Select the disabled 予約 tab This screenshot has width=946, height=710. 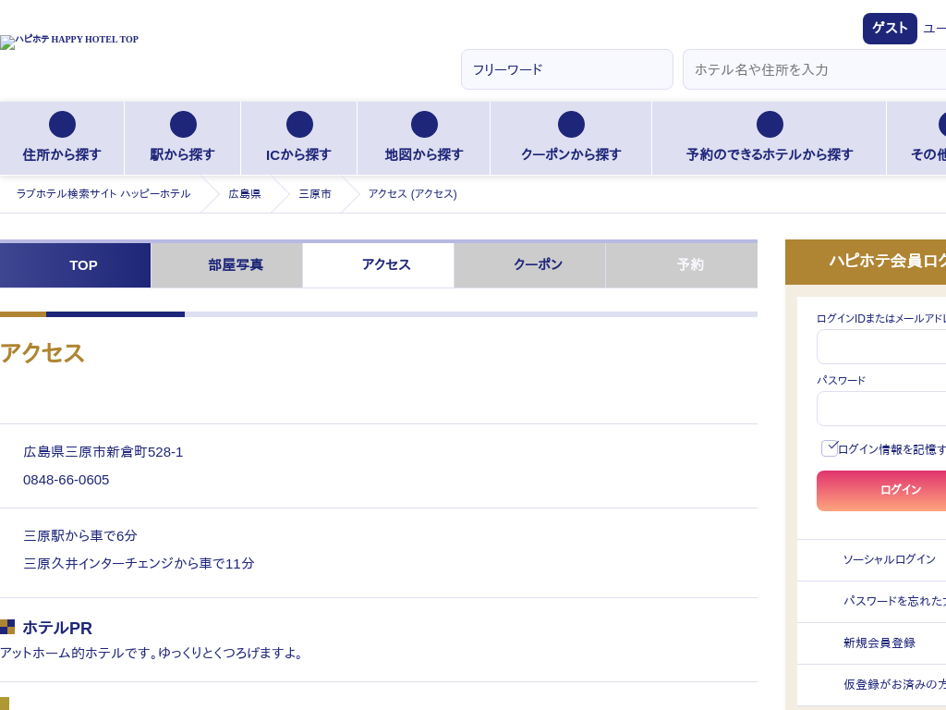tap(682, 265)
